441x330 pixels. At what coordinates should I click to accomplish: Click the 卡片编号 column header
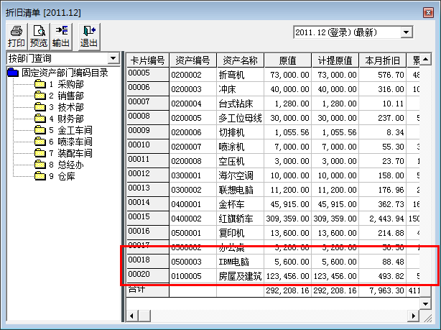tap(148, 60)
